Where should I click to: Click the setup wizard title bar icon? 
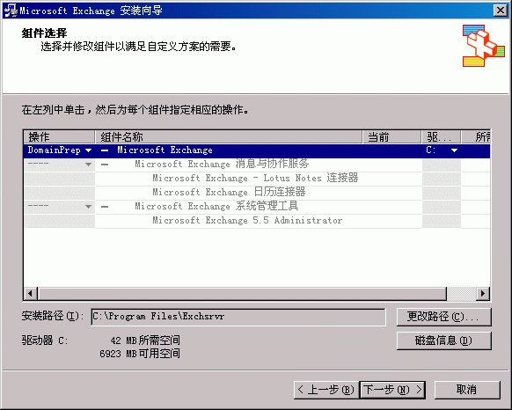(11, 11)
